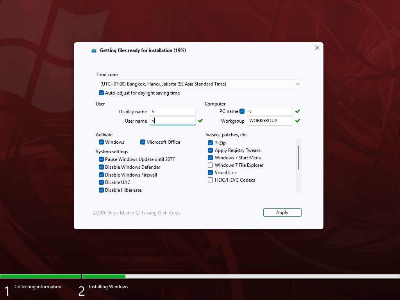Click the green checkmark beside Workgroup
The image size is (400, 300).
(x=297, y=121)
